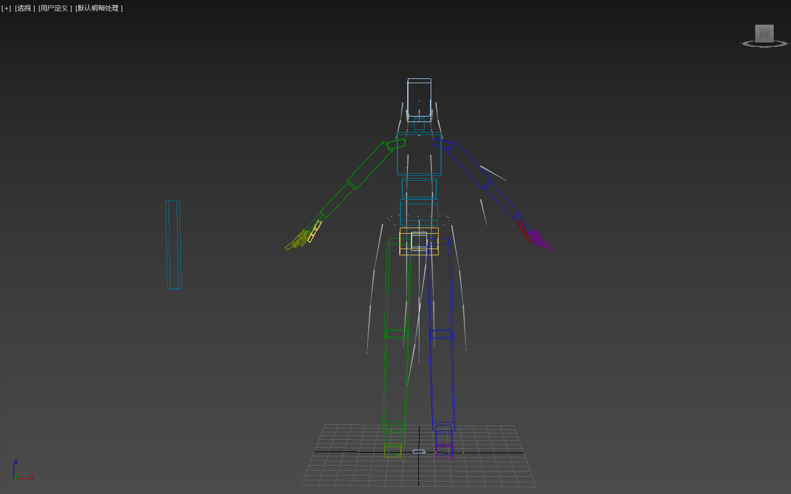Click the ViewCube compass ring
Image resolution: width=791 pixels, height=494 pixels.
(x=764, y=44)
